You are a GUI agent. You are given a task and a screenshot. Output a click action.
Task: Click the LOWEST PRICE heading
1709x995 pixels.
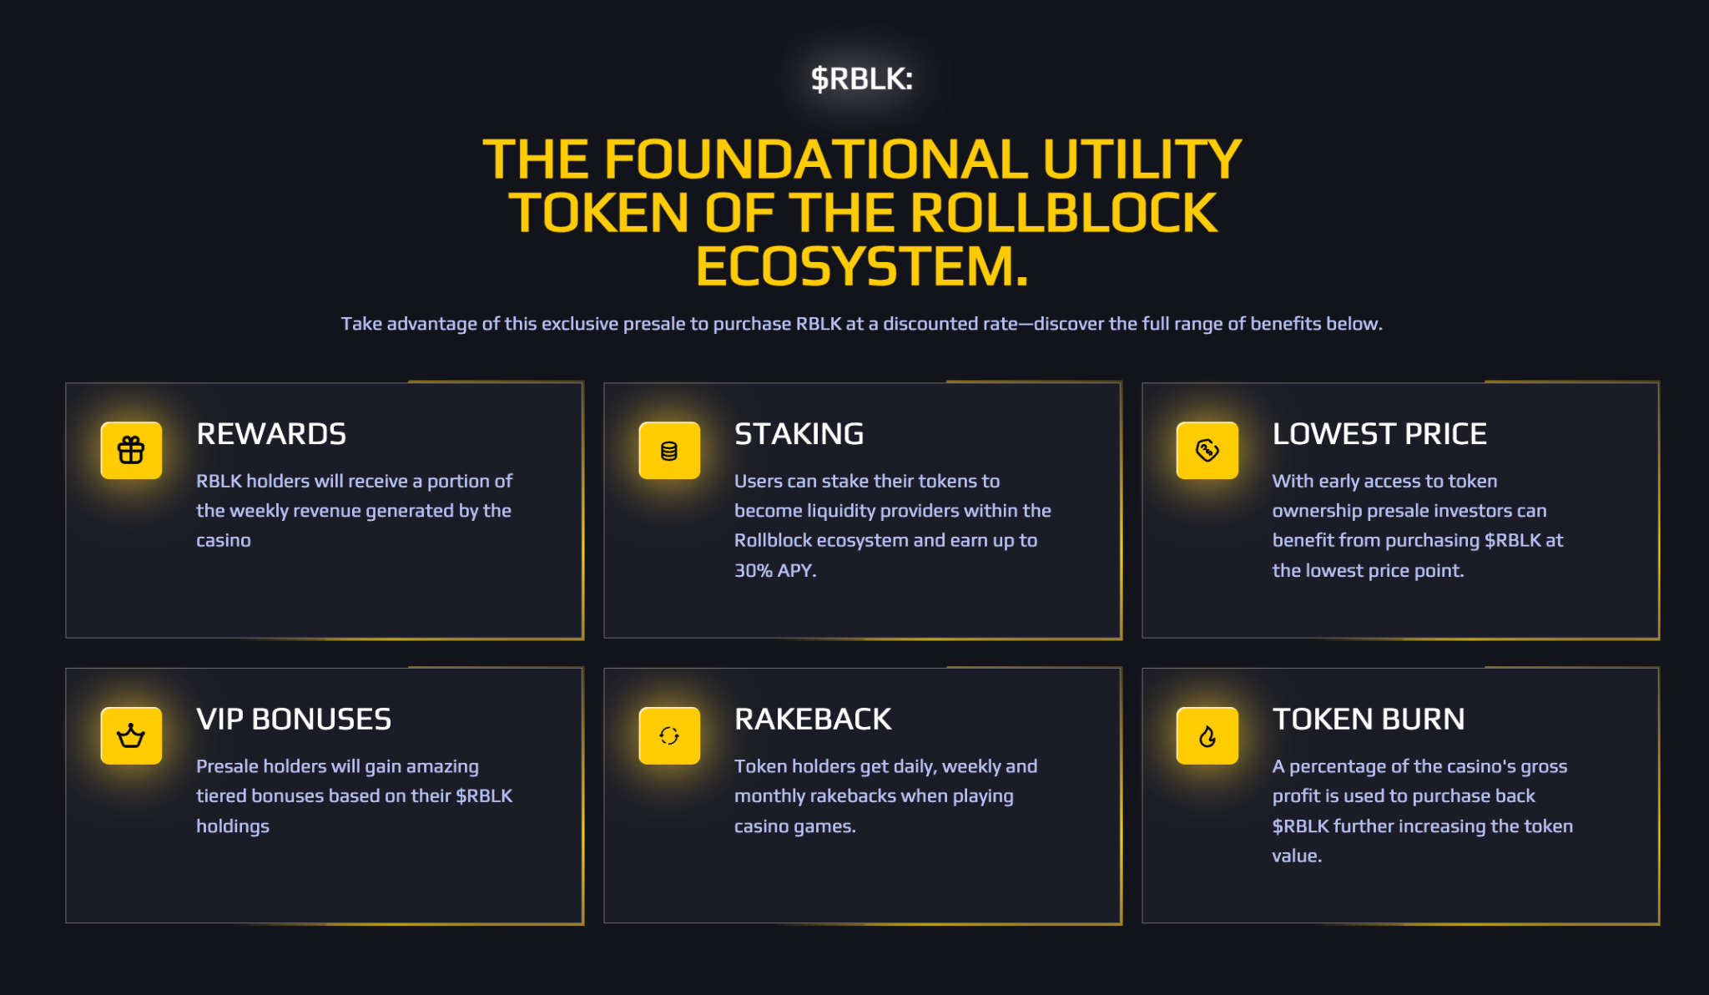[1379, 434]
